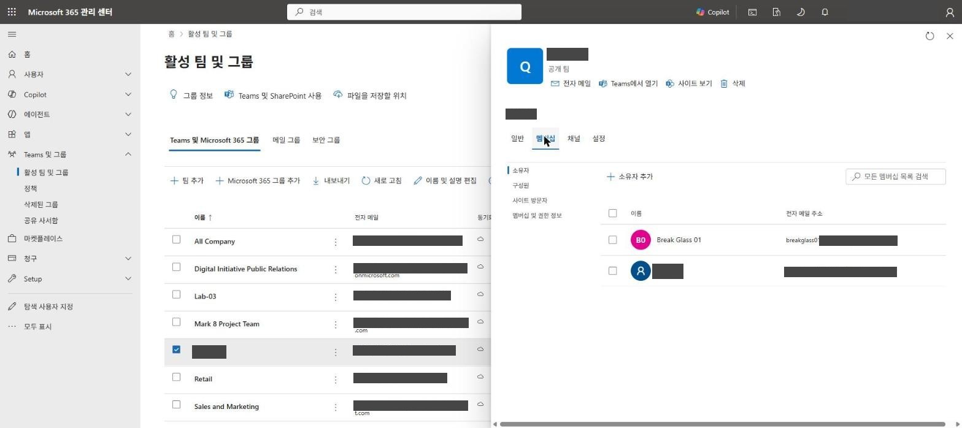This screenshot has width=962, height=428.
Task: Click the Q team avatar
Action: point(525,66)
